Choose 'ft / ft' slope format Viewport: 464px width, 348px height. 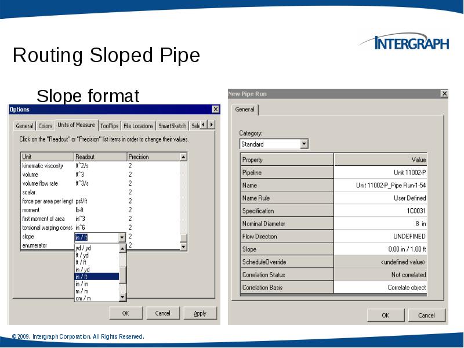[x=81, y=262]
